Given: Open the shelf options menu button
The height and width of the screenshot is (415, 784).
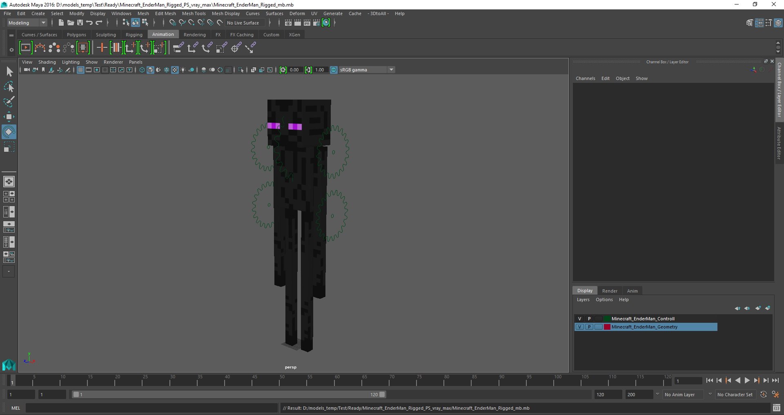Looking at the screenshot, I should (x=11, y=50).
